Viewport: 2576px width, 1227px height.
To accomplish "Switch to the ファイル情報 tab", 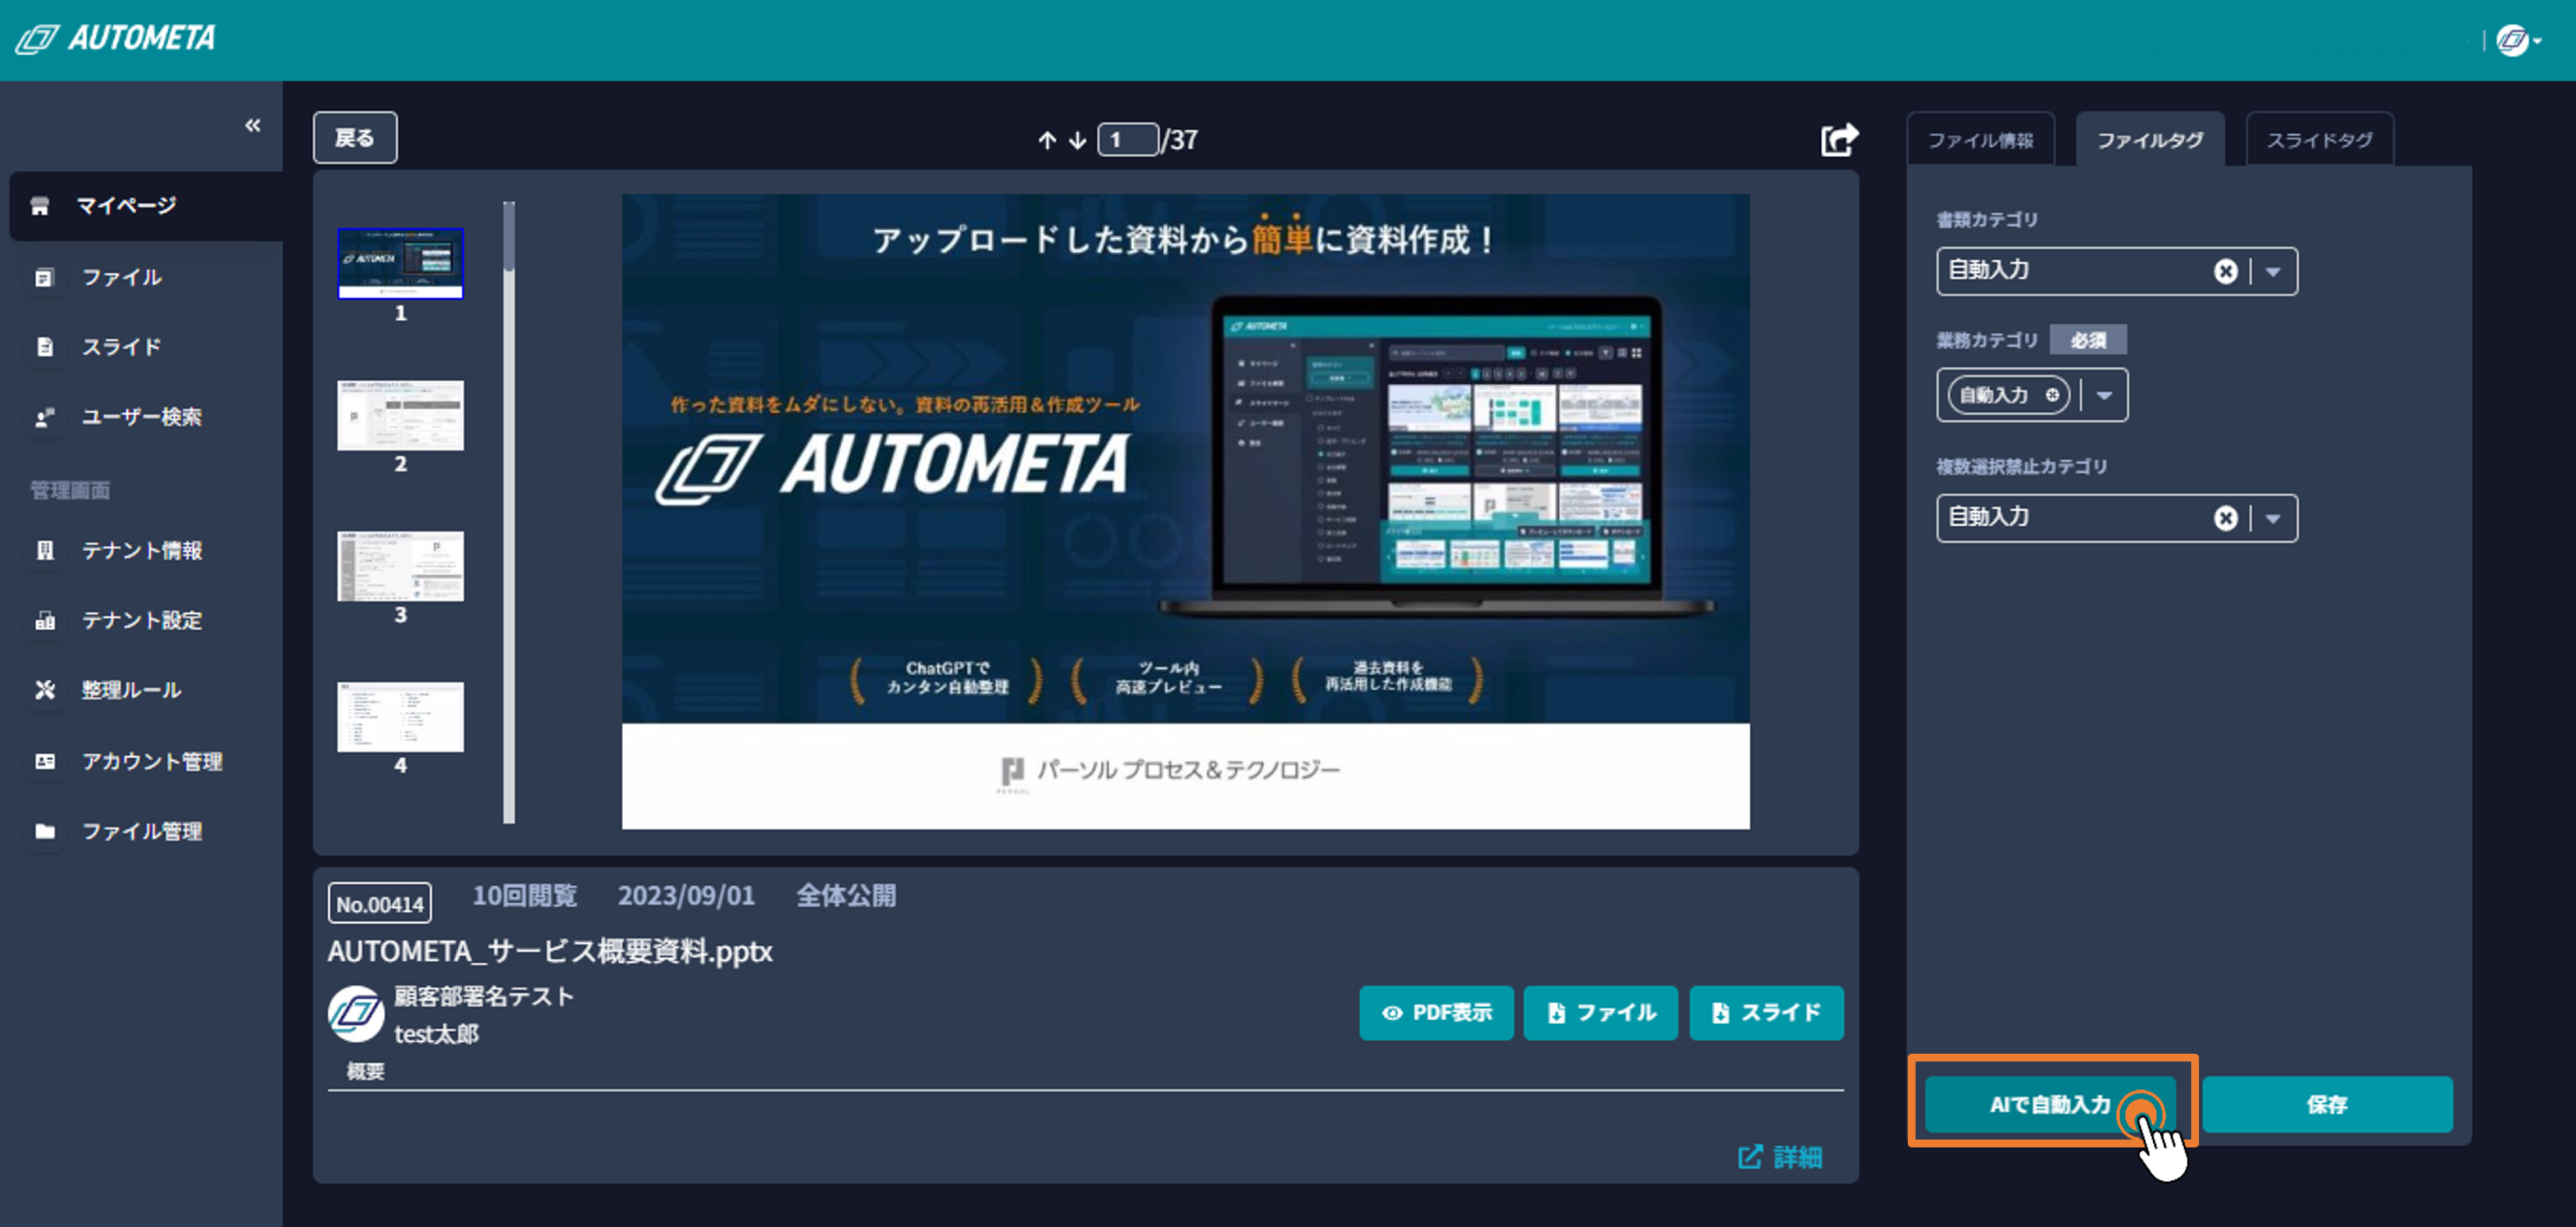I will coord(1980,140).
